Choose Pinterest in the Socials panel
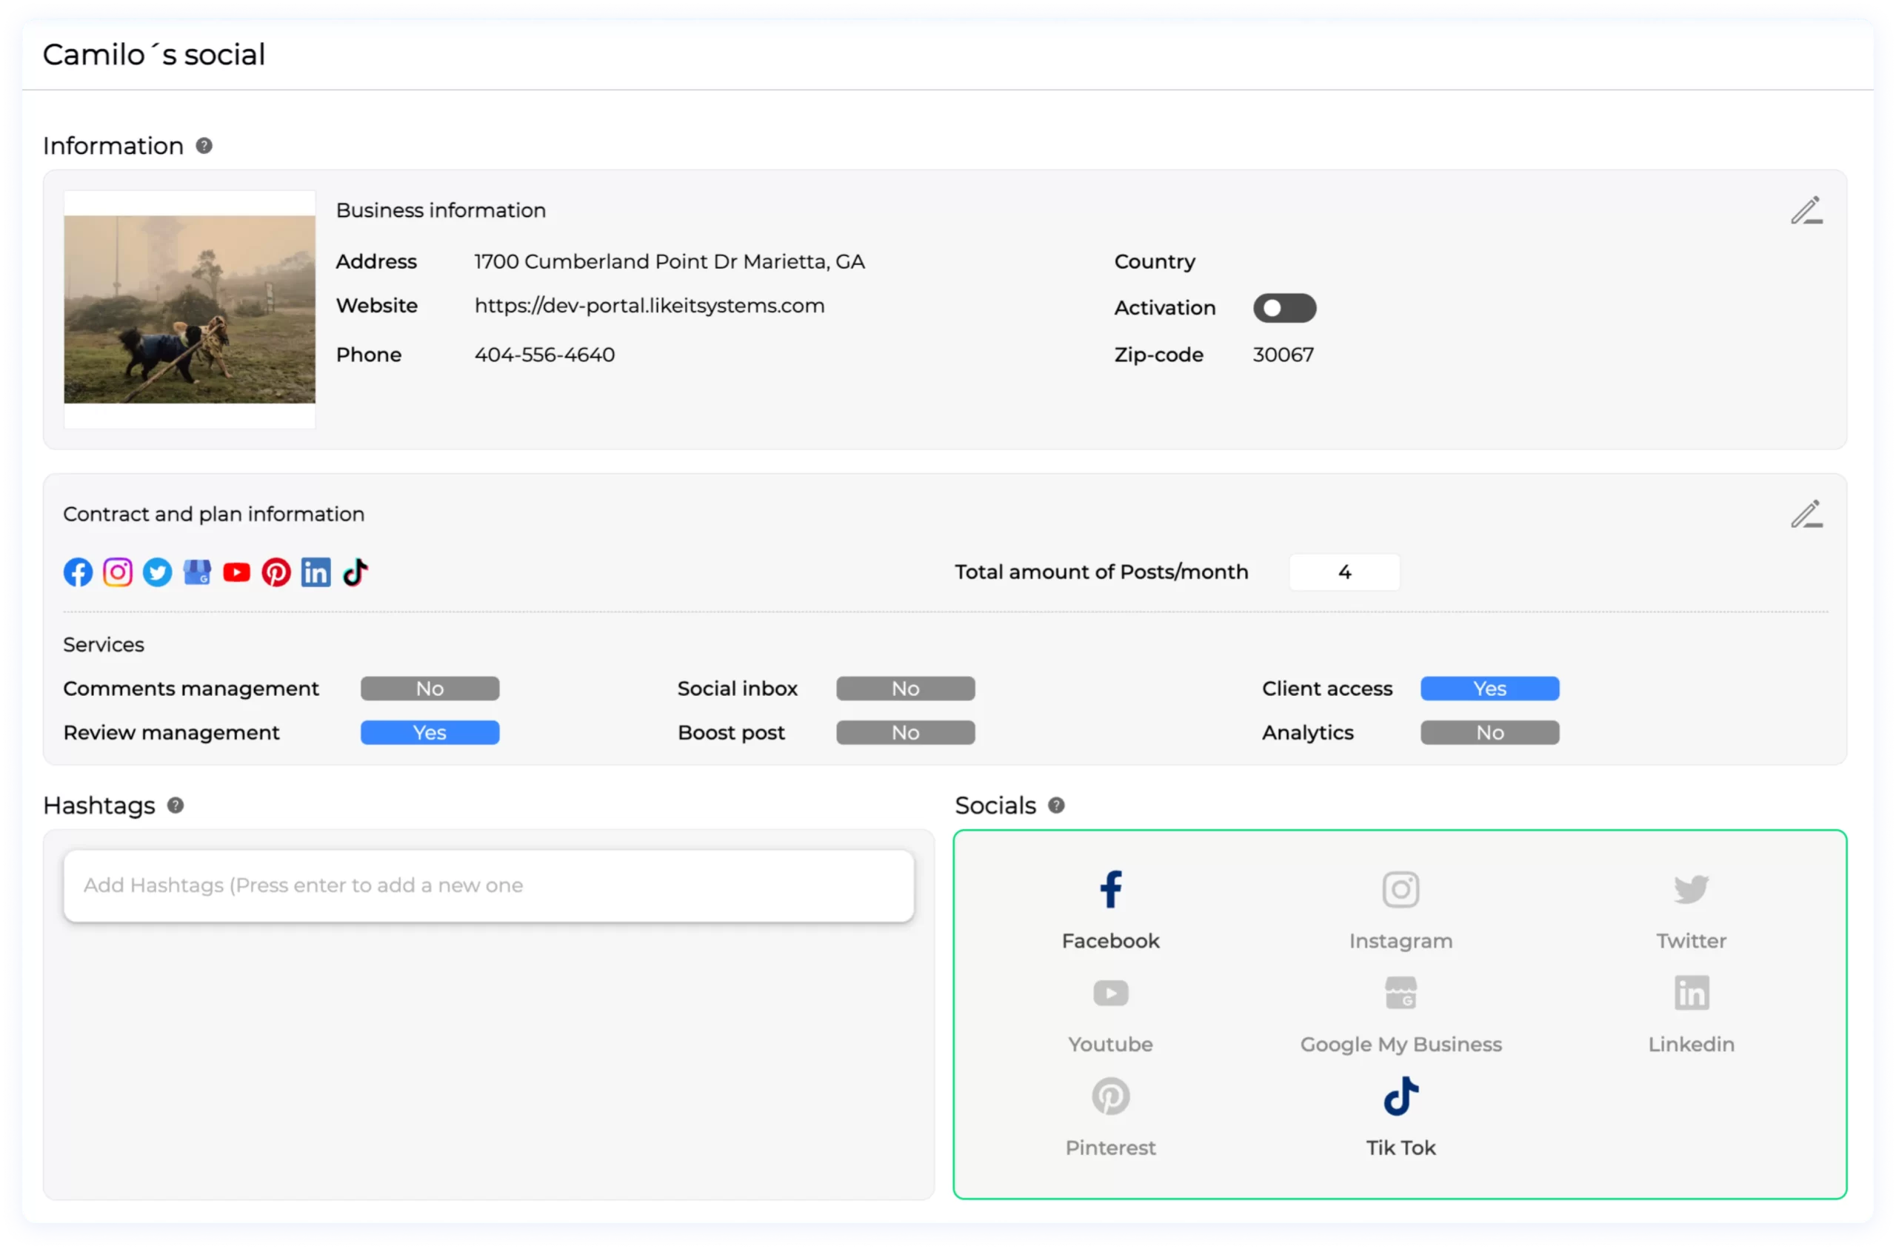The image size is (1896, 1249). click(x=1110, y=1115)
